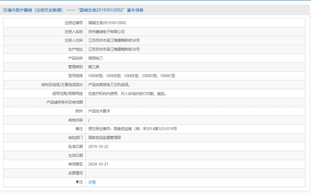This screenshot has width=311, height=194.
Task: Select approval date 2019-10-22
Action: (x=98, y=147)
